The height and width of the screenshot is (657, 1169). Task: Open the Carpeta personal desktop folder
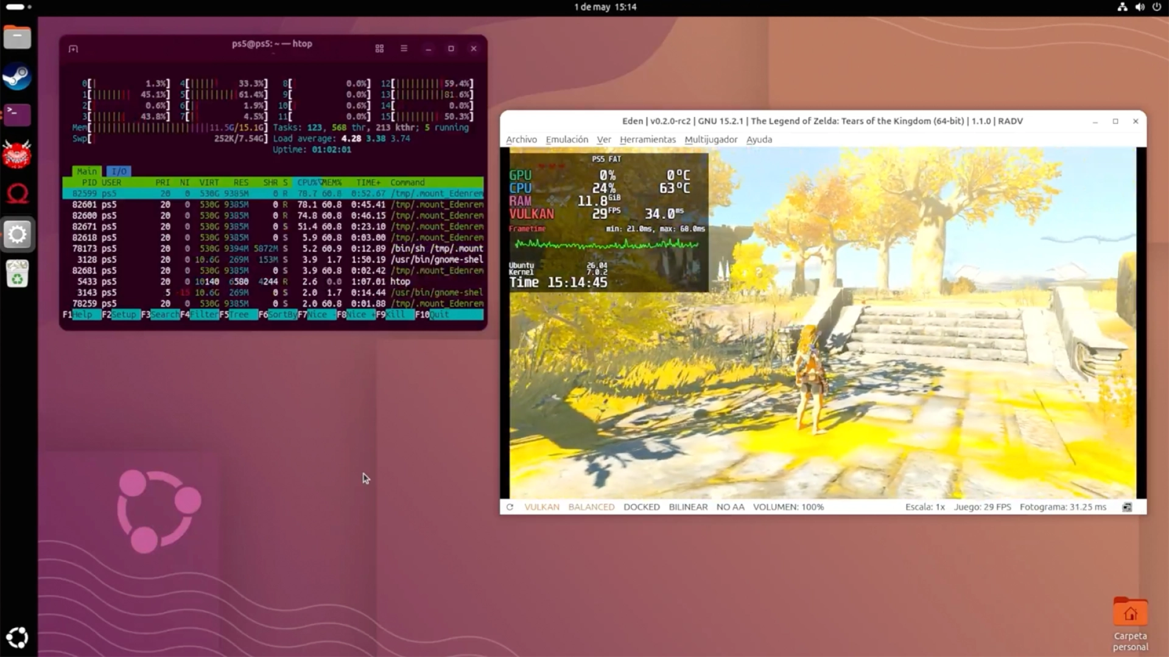(1131, 624)
